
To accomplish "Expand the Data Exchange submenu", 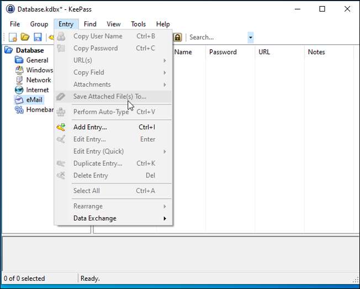I will pyautogui.click(x=165, y=218).
